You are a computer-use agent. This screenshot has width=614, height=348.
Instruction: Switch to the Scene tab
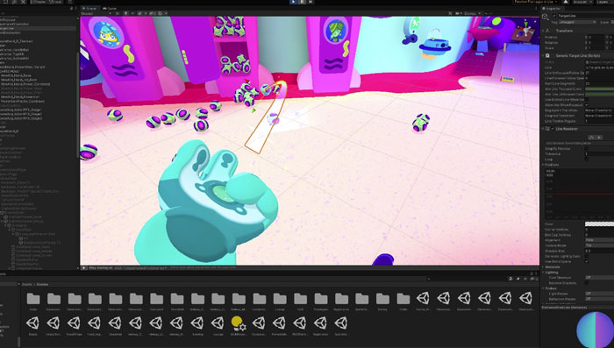90,8
